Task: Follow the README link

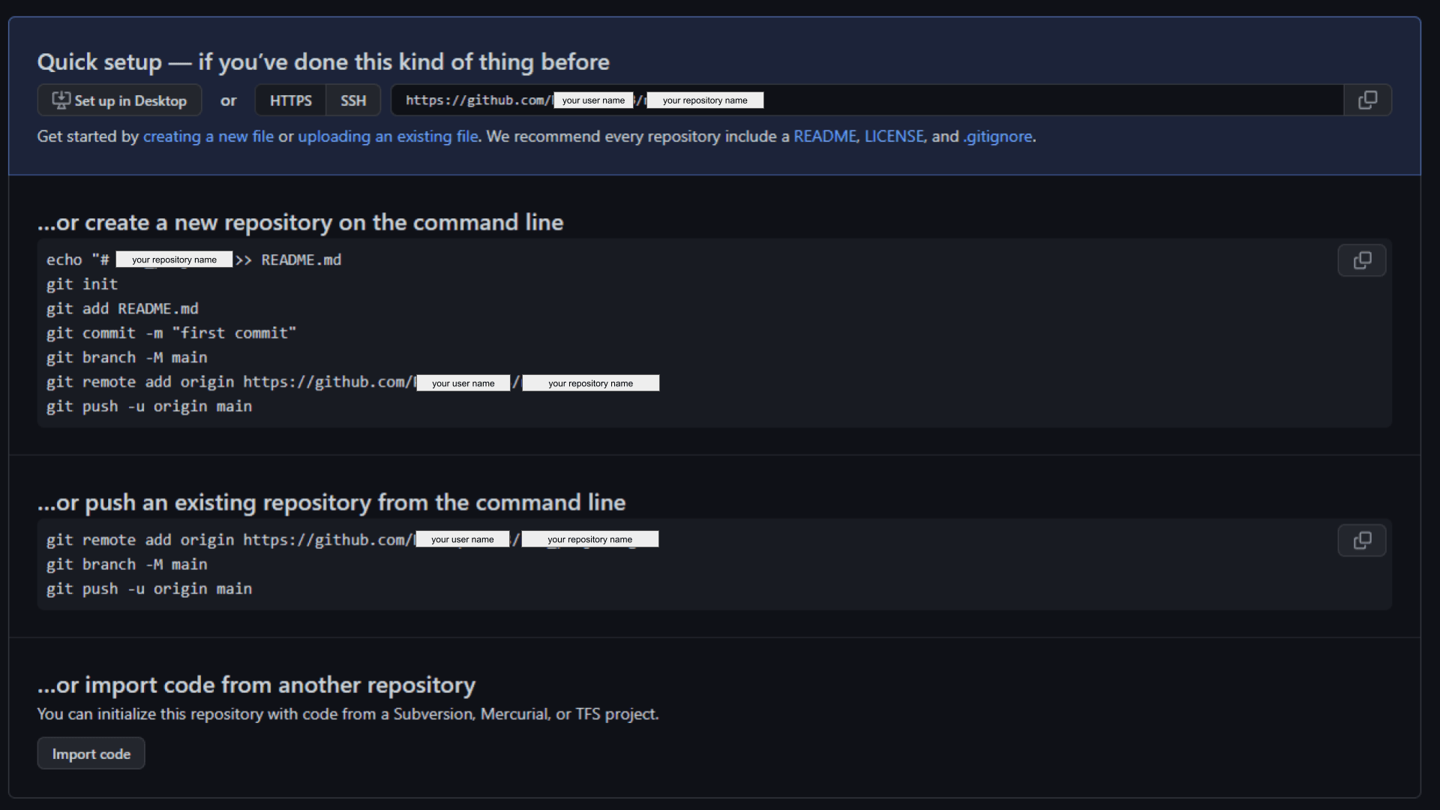Action: [x=825, y=136]
